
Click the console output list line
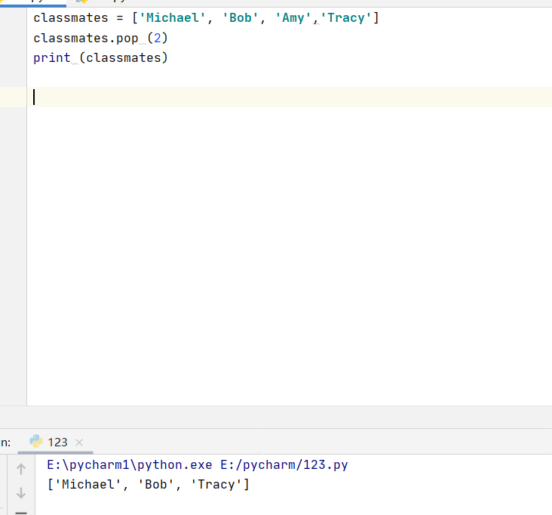(x=149, y=485)
